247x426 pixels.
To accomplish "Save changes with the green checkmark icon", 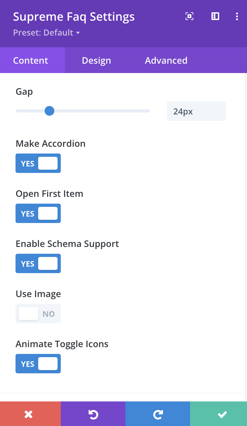I will 222,414.
